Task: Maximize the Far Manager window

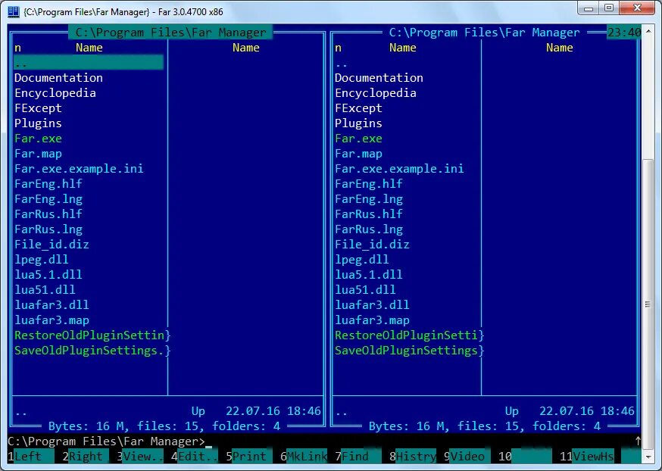Action: point(609,8)
